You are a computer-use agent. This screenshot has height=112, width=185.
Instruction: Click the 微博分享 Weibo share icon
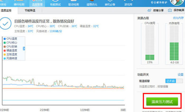(x=149, y=11)
